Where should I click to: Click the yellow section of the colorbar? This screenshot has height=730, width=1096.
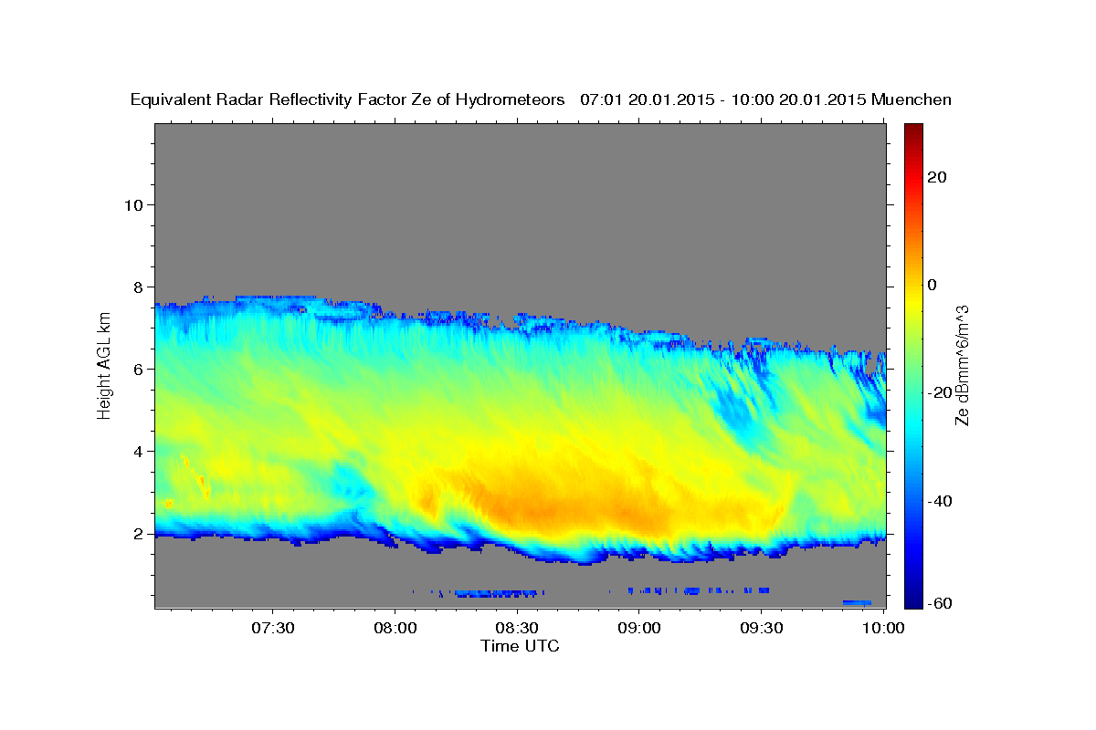(x=912, y=301)
